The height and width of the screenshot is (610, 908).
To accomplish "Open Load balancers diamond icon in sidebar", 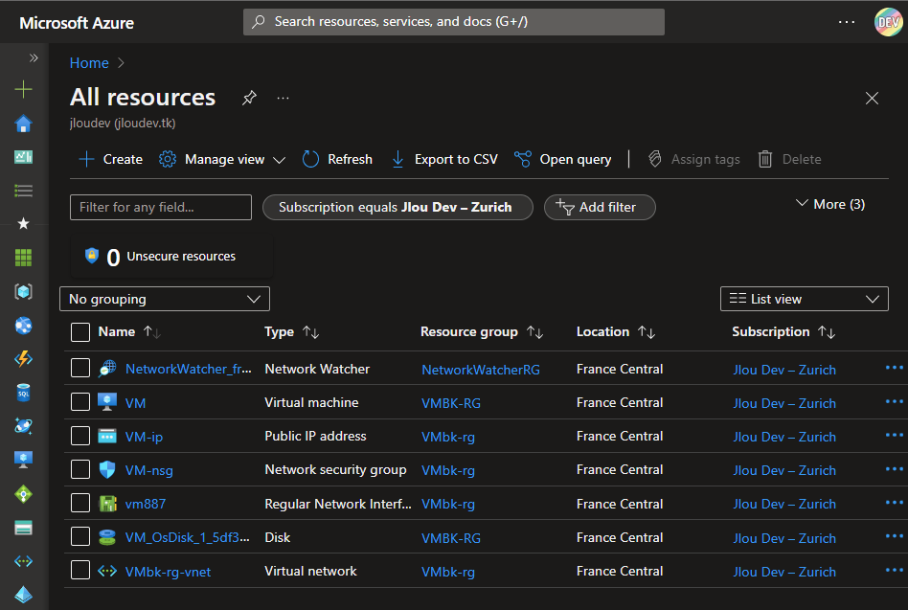I will (23, 494).
